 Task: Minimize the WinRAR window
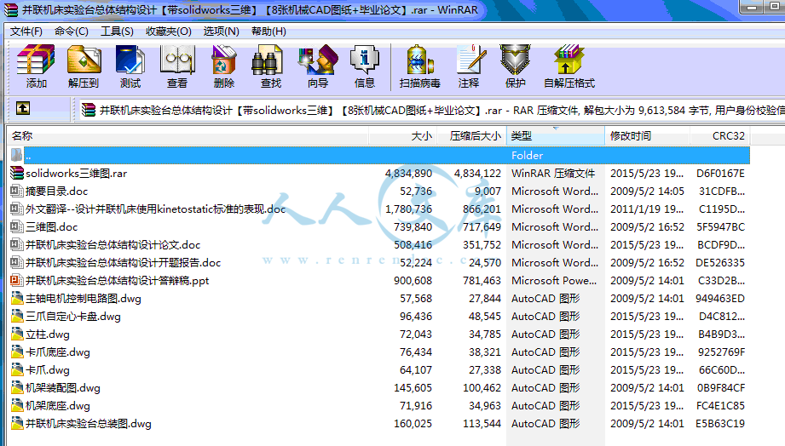752,7
